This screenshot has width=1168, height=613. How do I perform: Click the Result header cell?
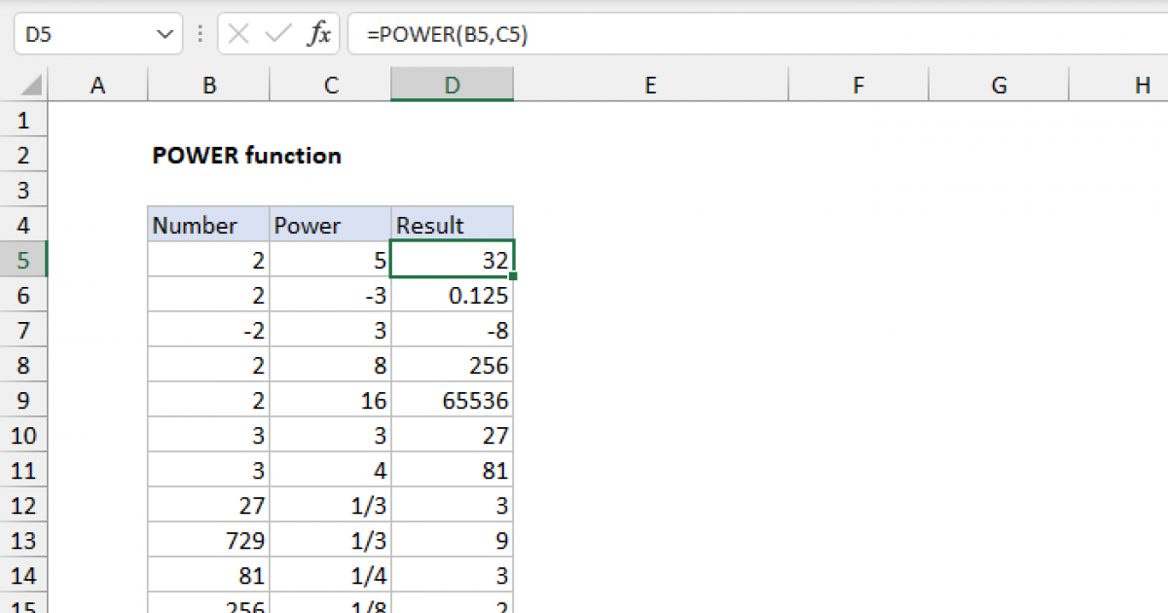pyautogui.click(x=452, y=225)
